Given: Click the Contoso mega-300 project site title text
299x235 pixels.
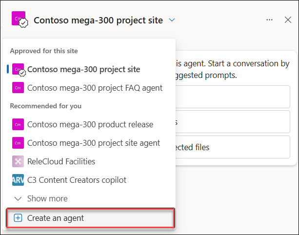Looking at the screenshot, I should [x=98, y=20].
